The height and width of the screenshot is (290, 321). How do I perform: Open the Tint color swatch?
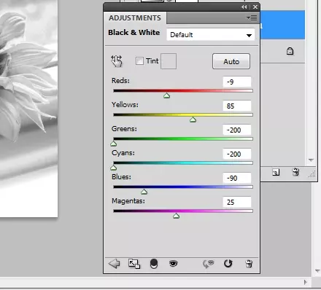click(169, 61)
